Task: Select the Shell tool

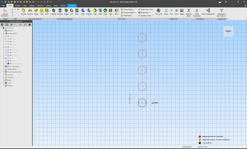Action: pos(100,12)
